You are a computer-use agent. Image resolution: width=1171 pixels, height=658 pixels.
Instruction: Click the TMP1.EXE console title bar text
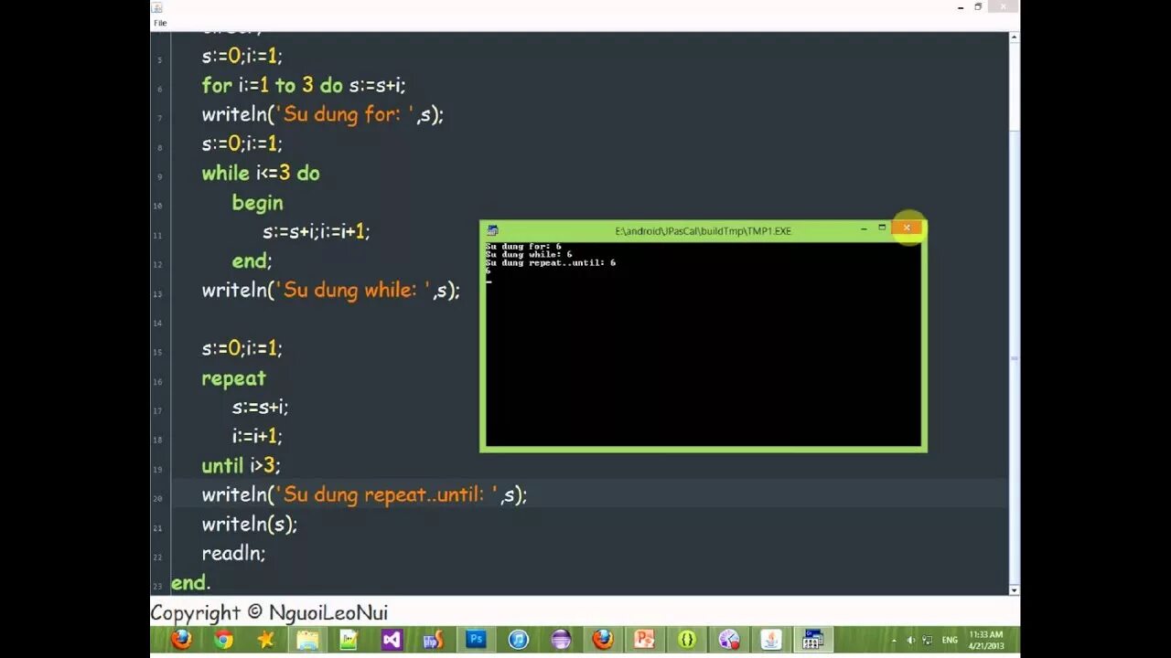703,231
